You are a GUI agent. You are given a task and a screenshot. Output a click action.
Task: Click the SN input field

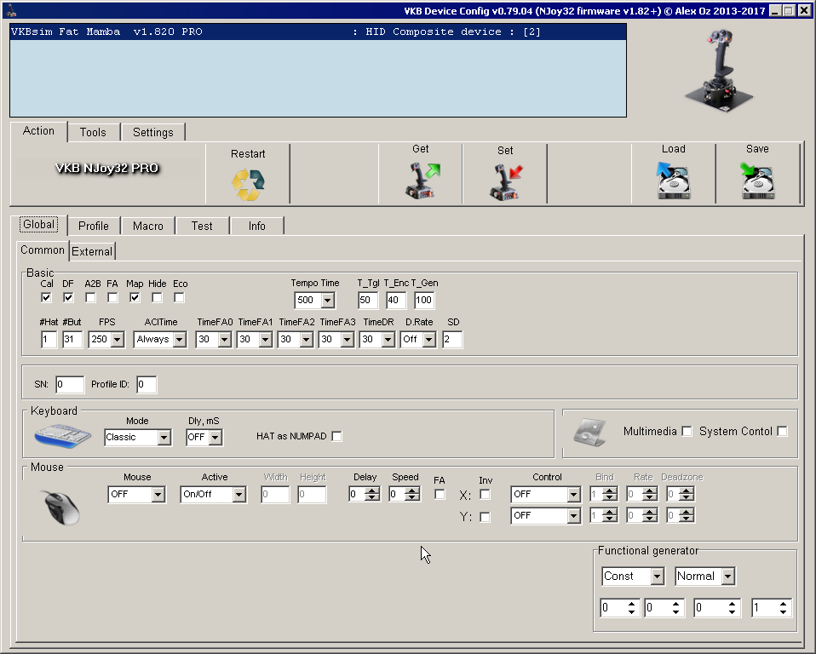[70, 385]
